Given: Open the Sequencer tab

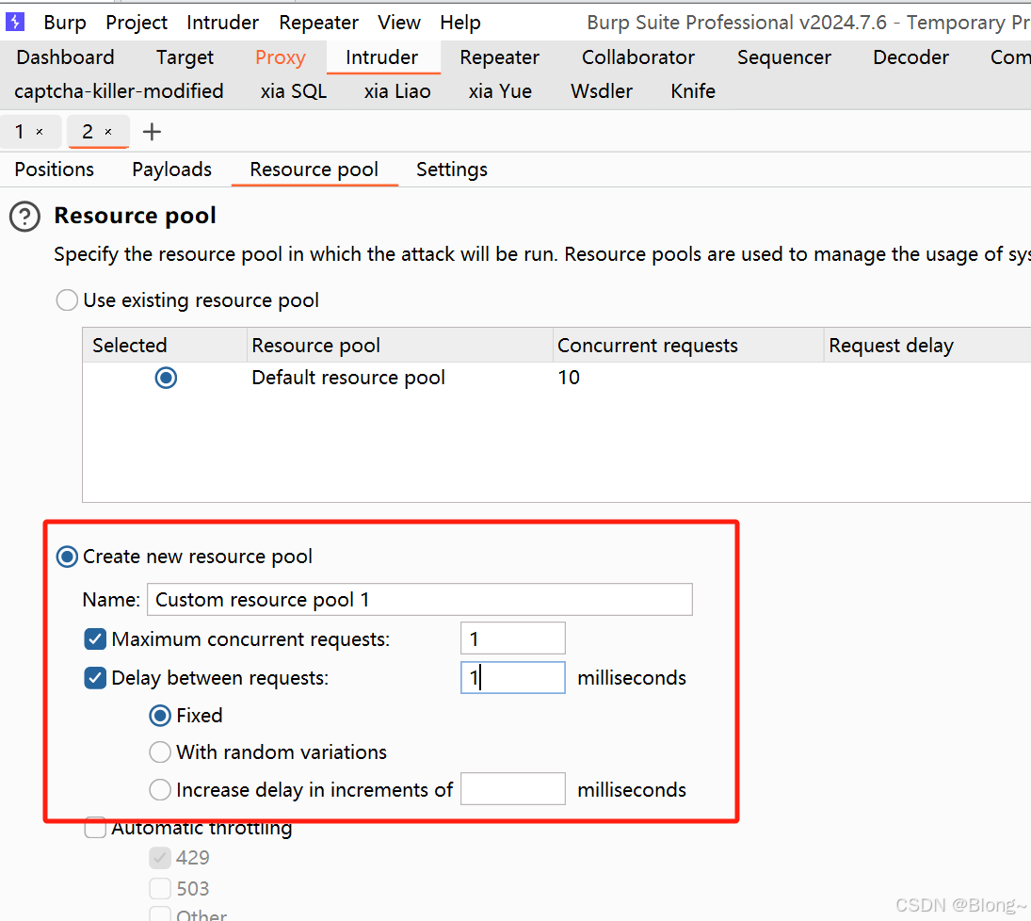Looking at the screenshot, I should pos(783,57).
